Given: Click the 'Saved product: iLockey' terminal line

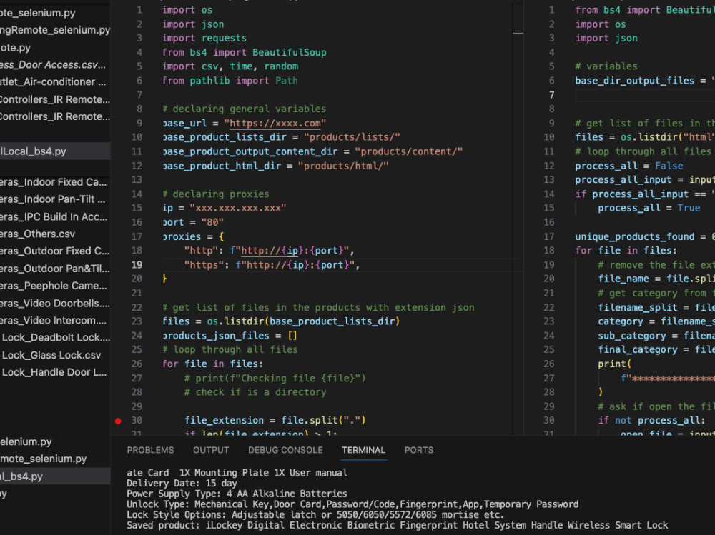Looking at the screenshot, I should pos(397,525).
